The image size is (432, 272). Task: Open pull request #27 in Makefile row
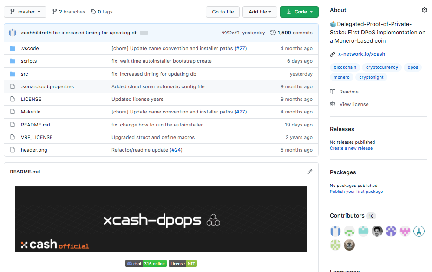click(241, 112)
